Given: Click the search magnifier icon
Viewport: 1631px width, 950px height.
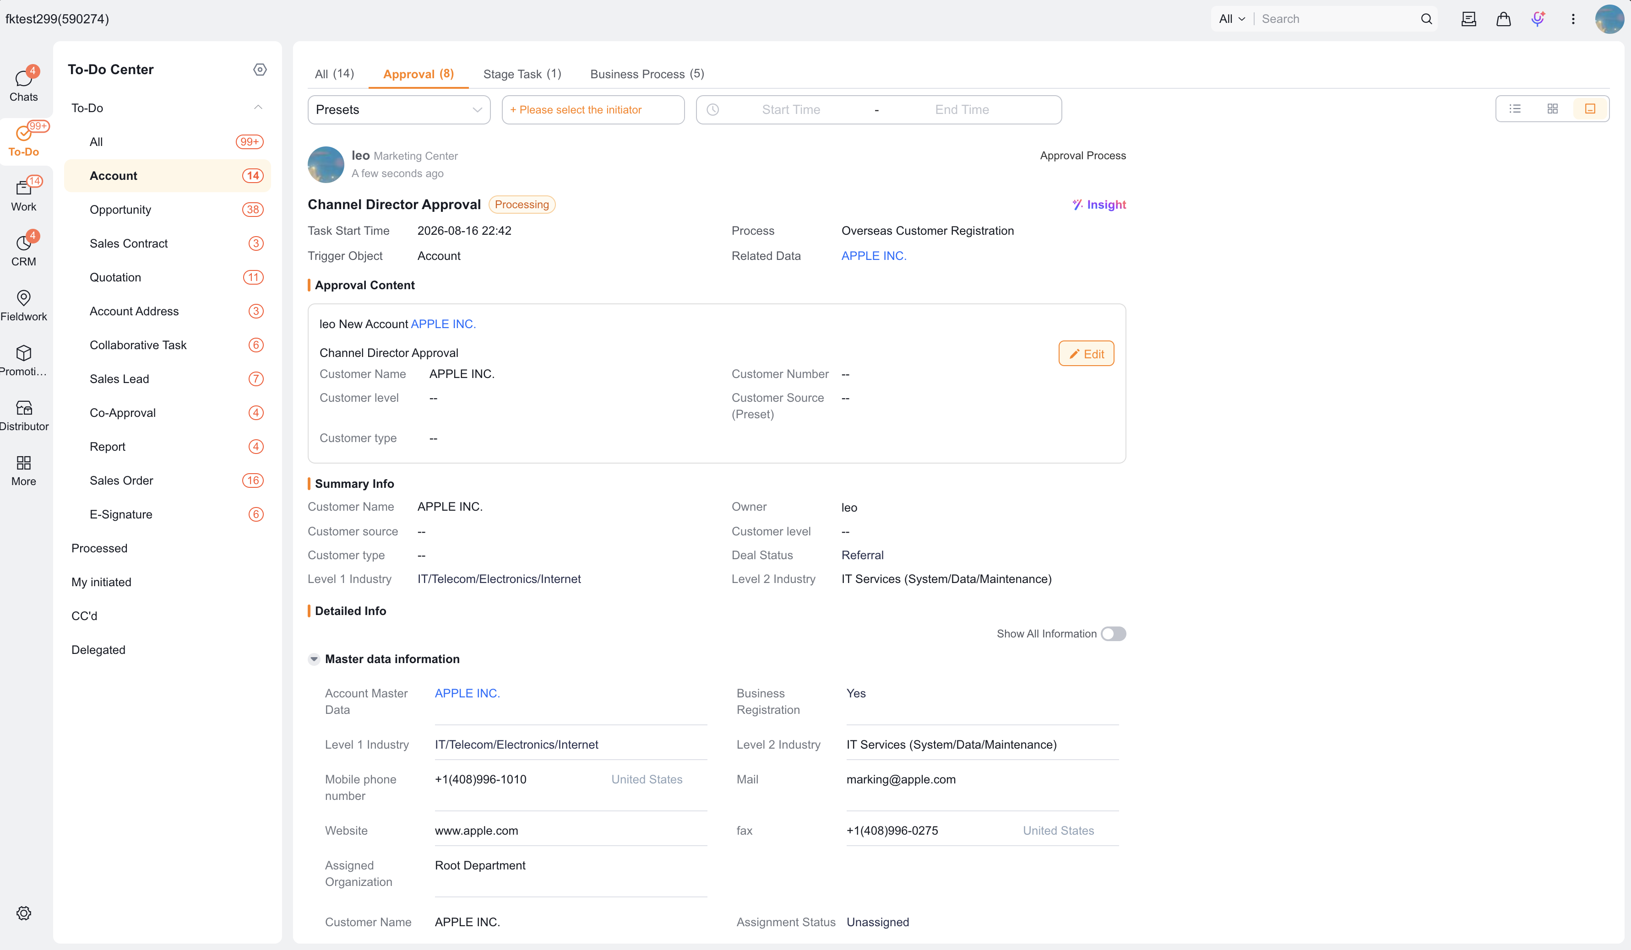Looking at the screenshot, I should point(1426,19).
